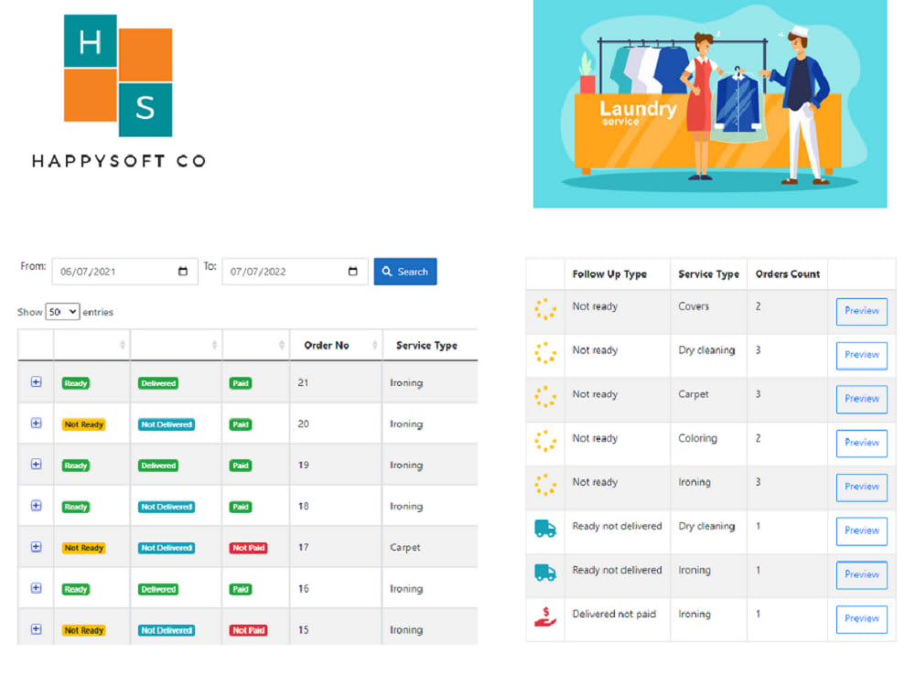Click the To date field 07/07/2022
The image size is (915, 686).
(x=295, y=272)
